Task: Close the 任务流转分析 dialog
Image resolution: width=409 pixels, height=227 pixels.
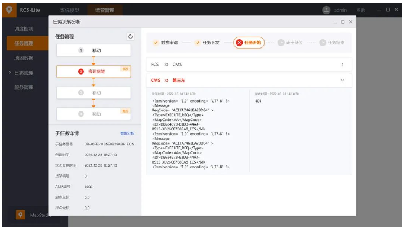Action: pyautogui.click(x=350, y=22)
